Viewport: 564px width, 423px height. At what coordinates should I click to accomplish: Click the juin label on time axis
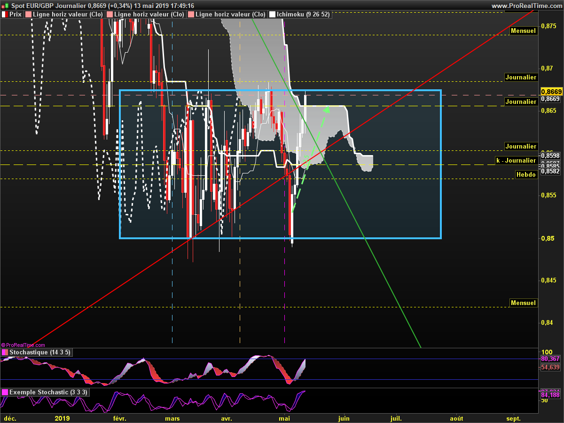344,418
